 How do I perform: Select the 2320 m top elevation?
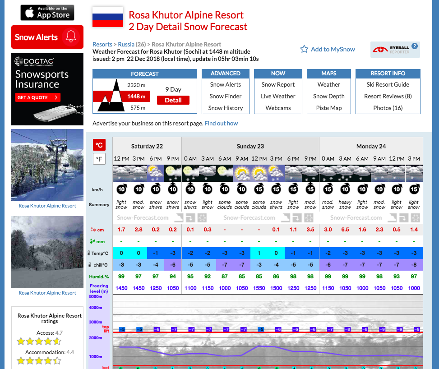pyautogui.click(x=136, y=85)
